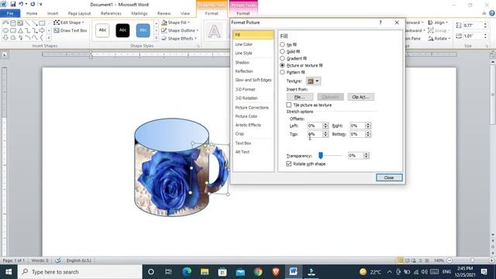This screenshot has height=279, width=496.
Task: Open the Customize Quick Access Toolbar dropdown
Action: 41,5
